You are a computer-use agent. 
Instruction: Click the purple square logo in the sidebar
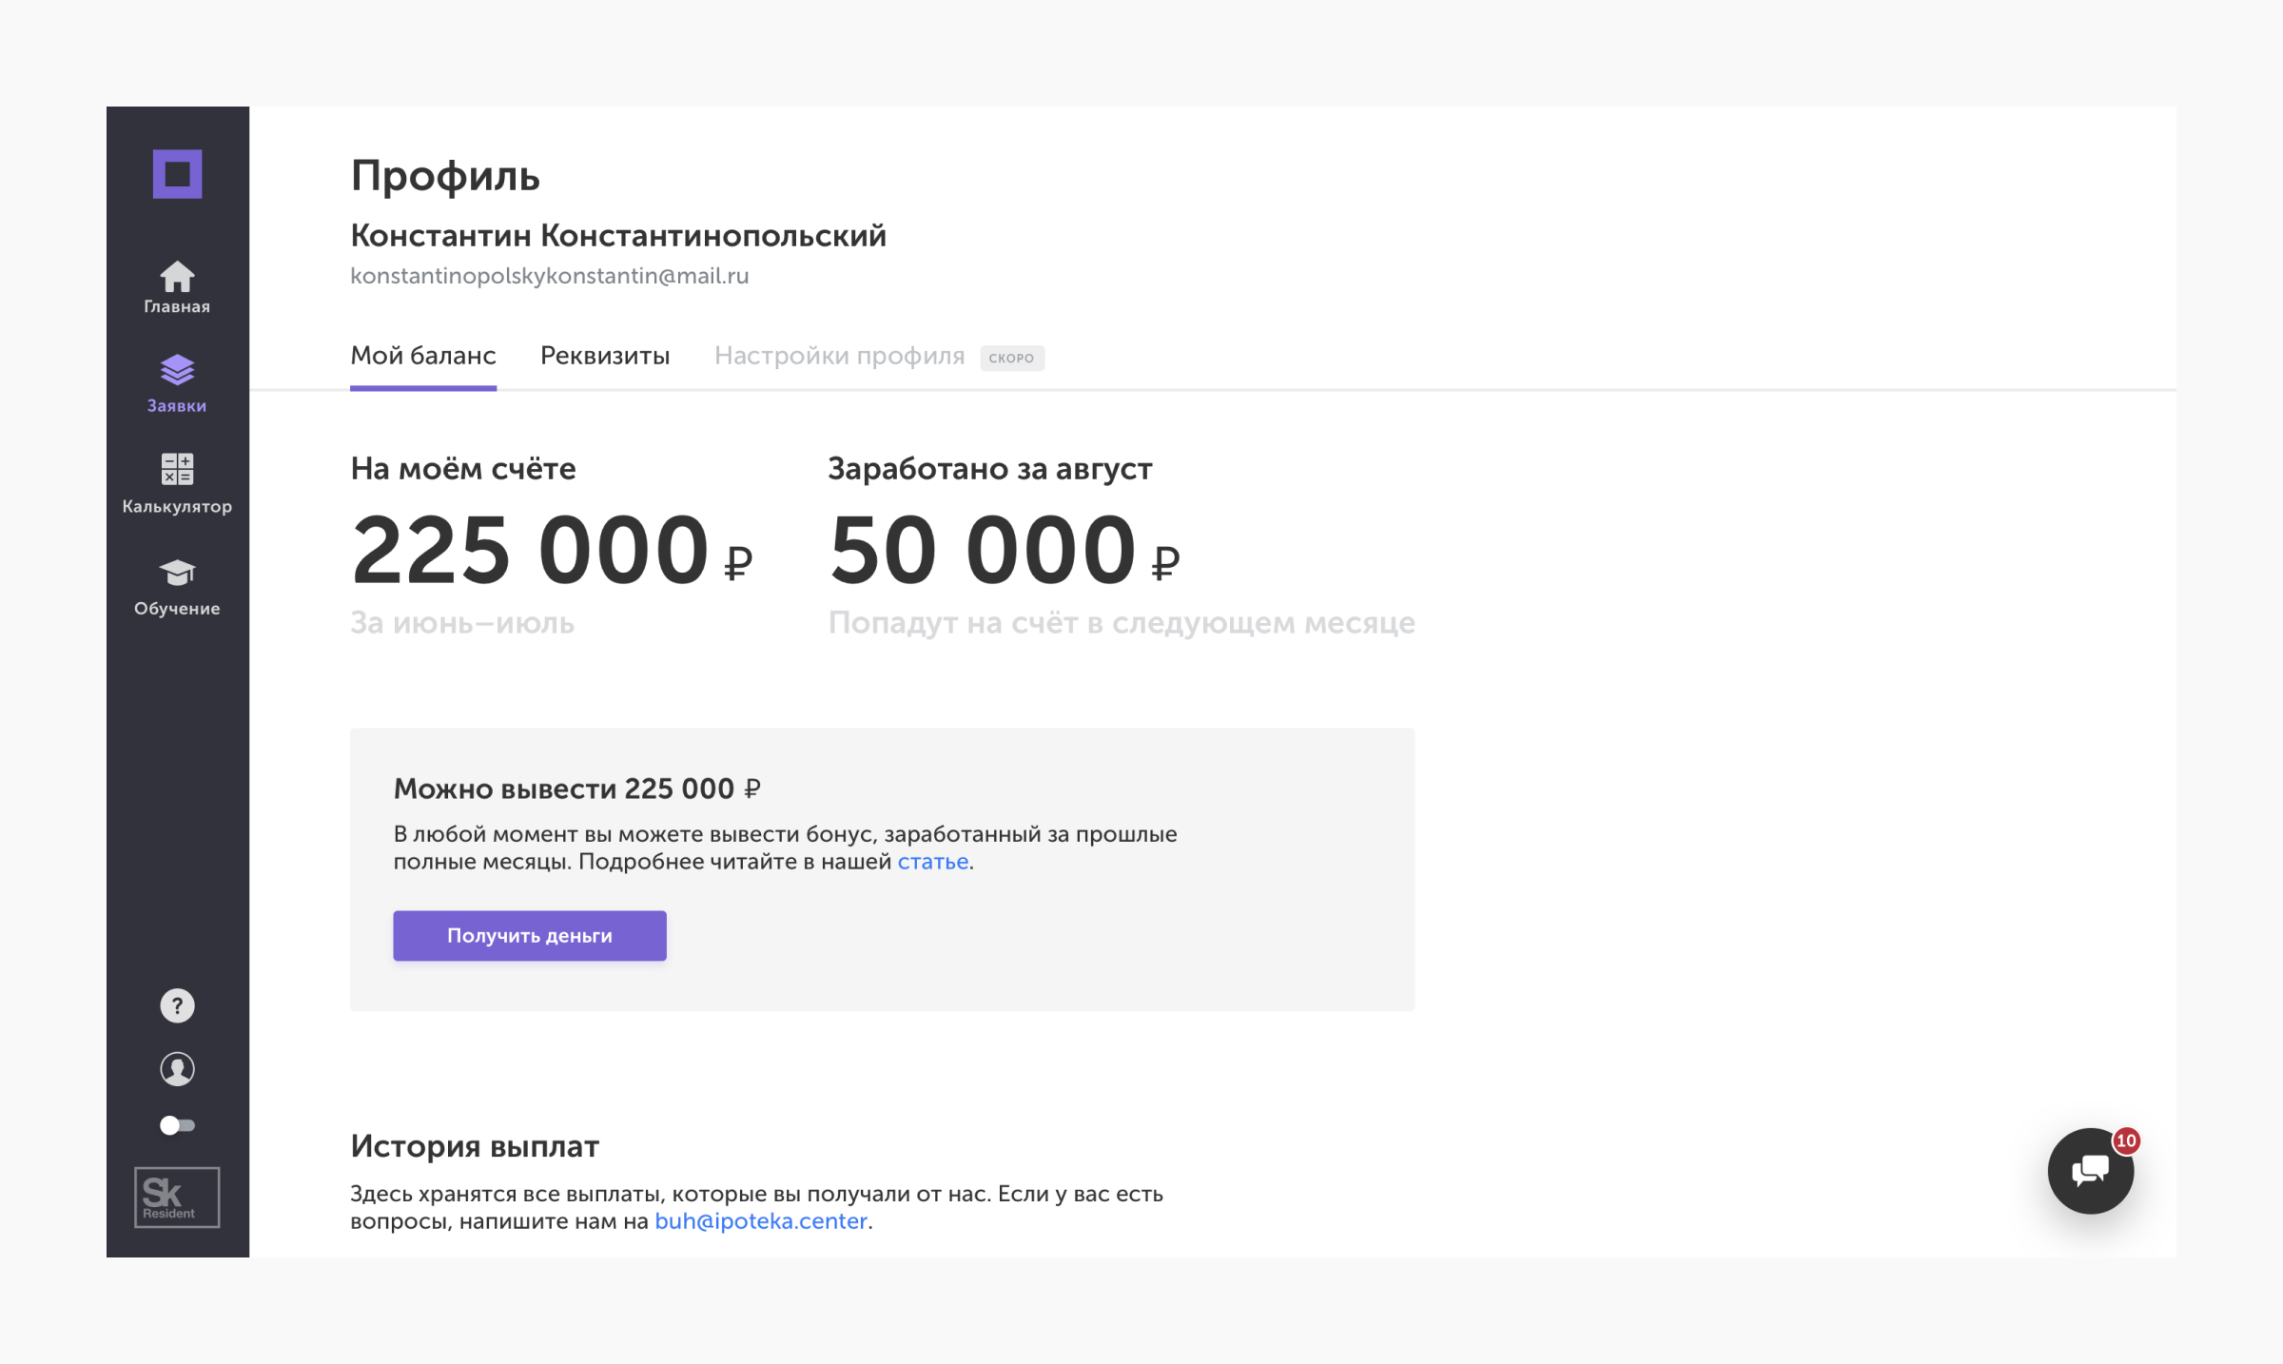coord(177,174)
